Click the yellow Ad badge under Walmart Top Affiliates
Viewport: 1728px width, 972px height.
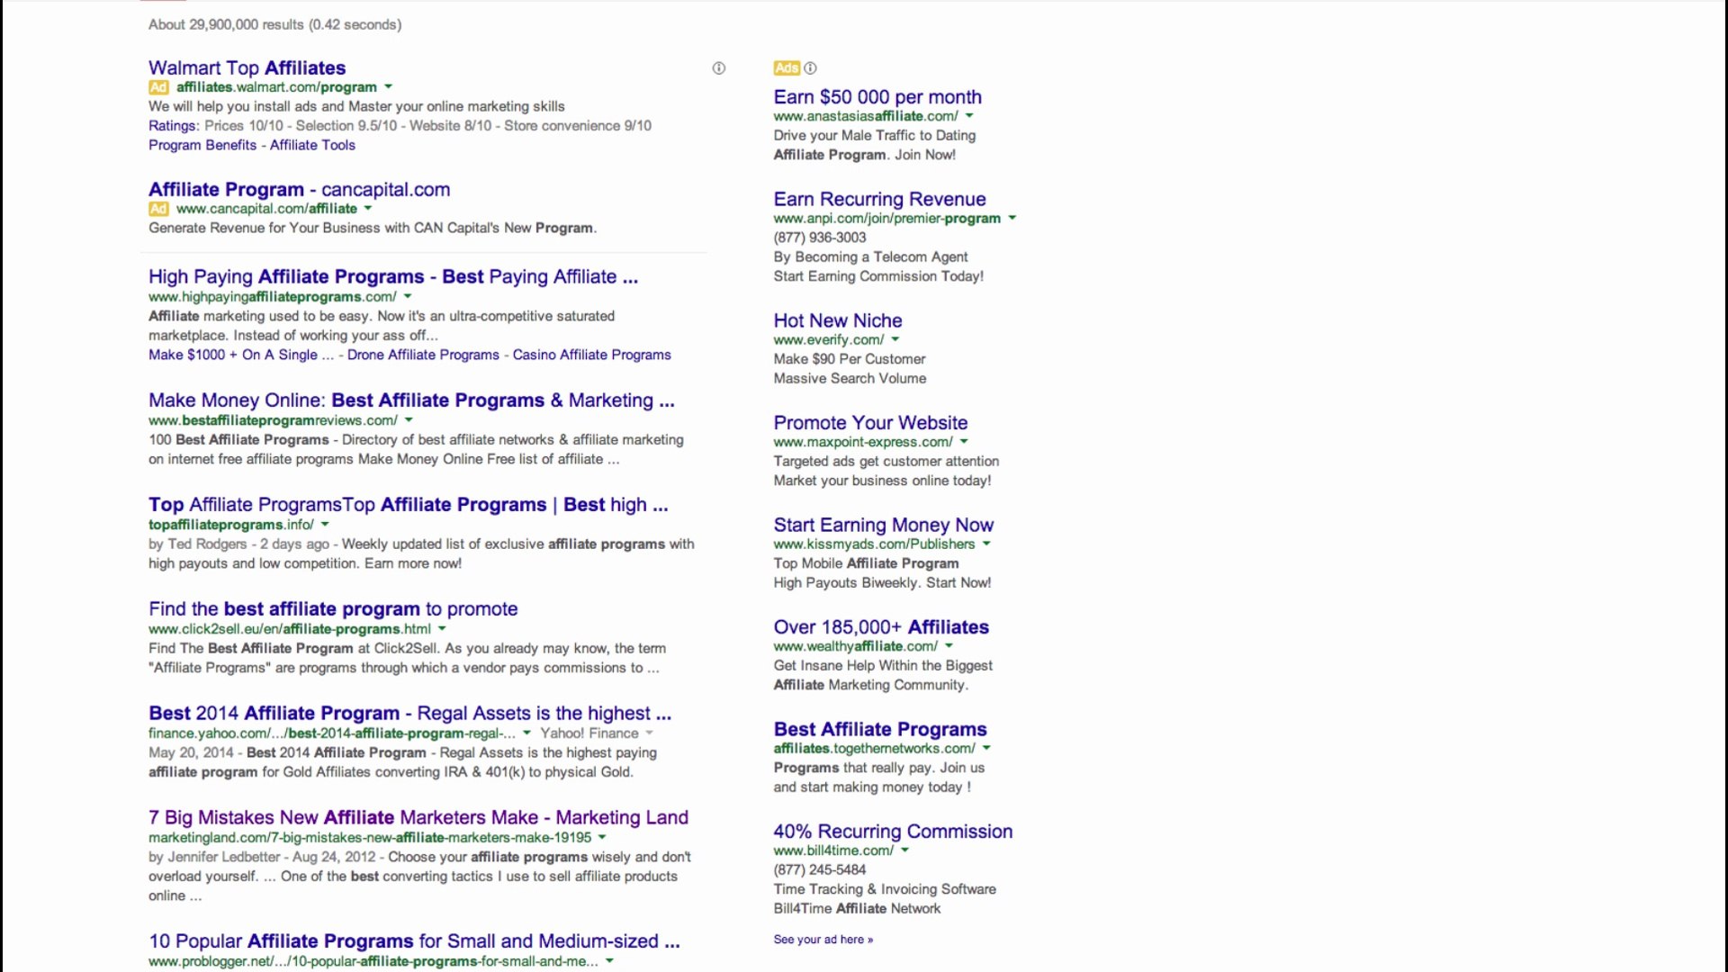click(x=158, y=87)
